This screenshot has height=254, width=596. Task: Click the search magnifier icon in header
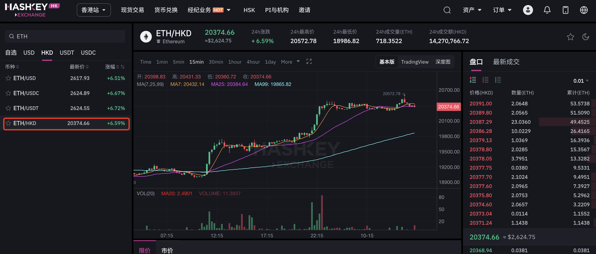[447, 10]
